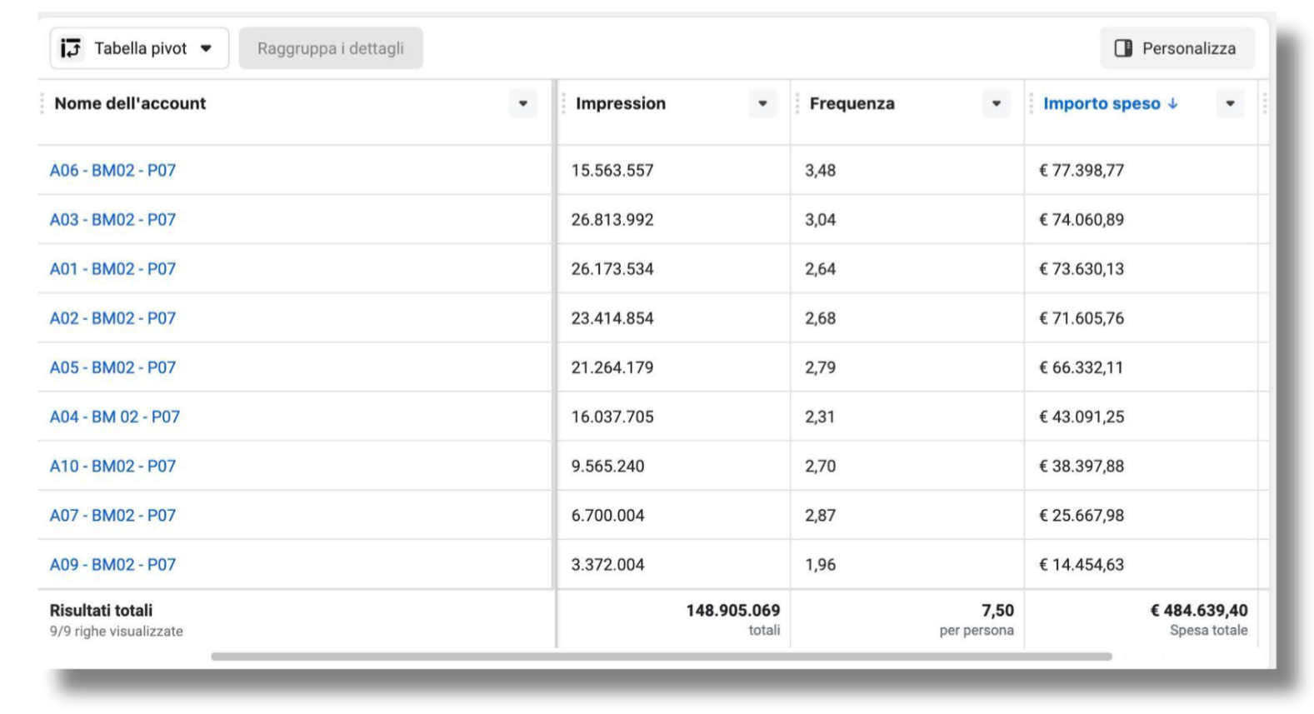Select amount spent € 77.398,77
Viewport: 1314px width, 714px height.
[1081, 170]
